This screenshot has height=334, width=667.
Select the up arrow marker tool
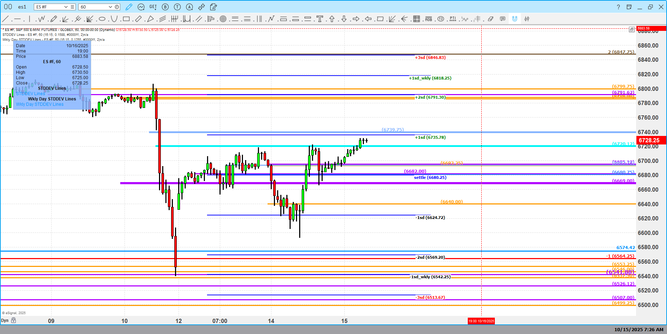click(x=332, y=19)
